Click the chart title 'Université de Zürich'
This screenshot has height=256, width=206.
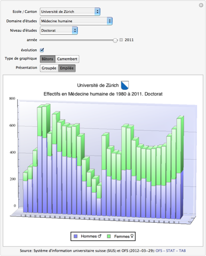coord(98,85)
